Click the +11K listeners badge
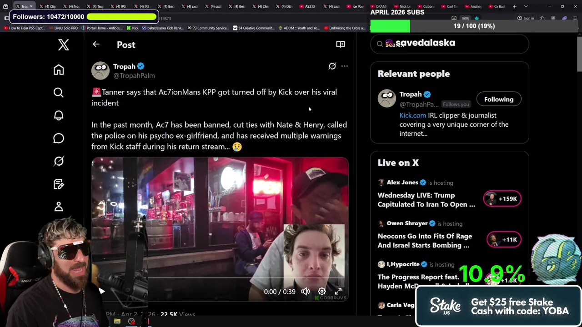 (504, 239)
